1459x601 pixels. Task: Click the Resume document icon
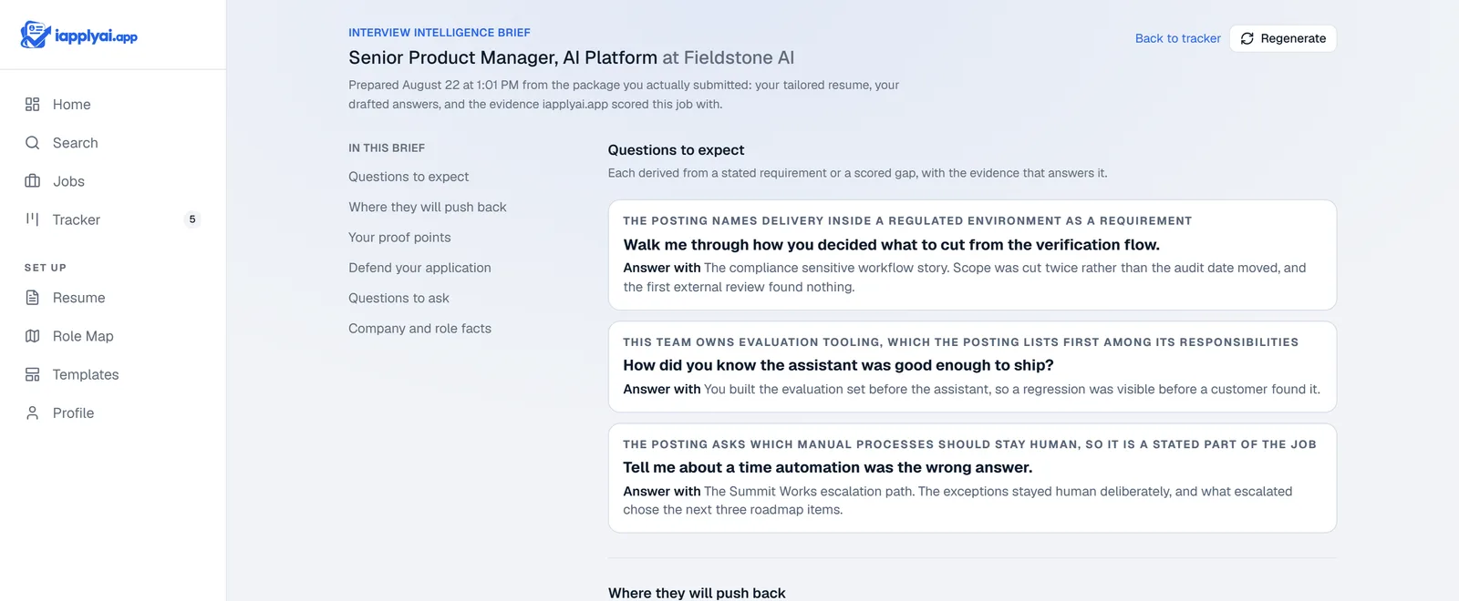pos(33,298)
